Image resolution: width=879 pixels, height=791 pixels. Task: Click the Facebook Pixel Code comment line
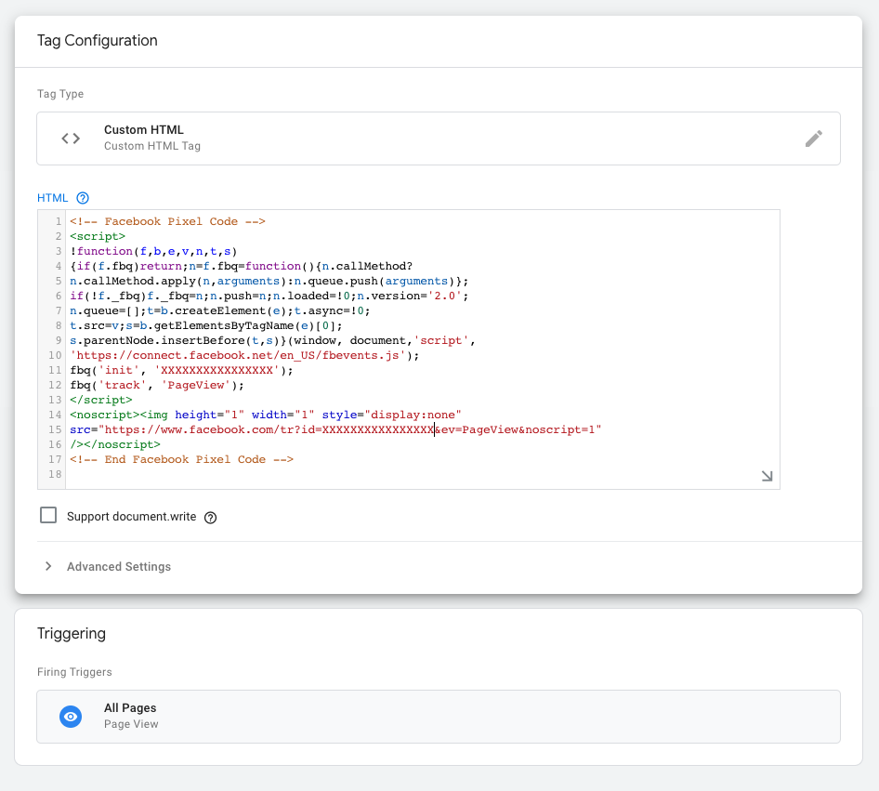click(x=167, y=221)
